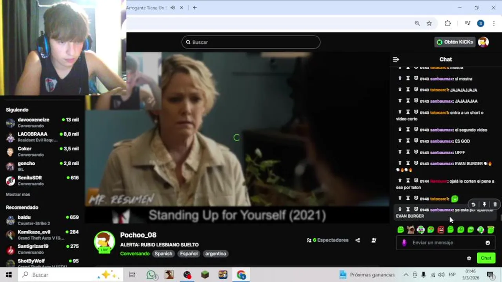Open the browser media control icon
The image size is (502, 282).
(467, 23)
